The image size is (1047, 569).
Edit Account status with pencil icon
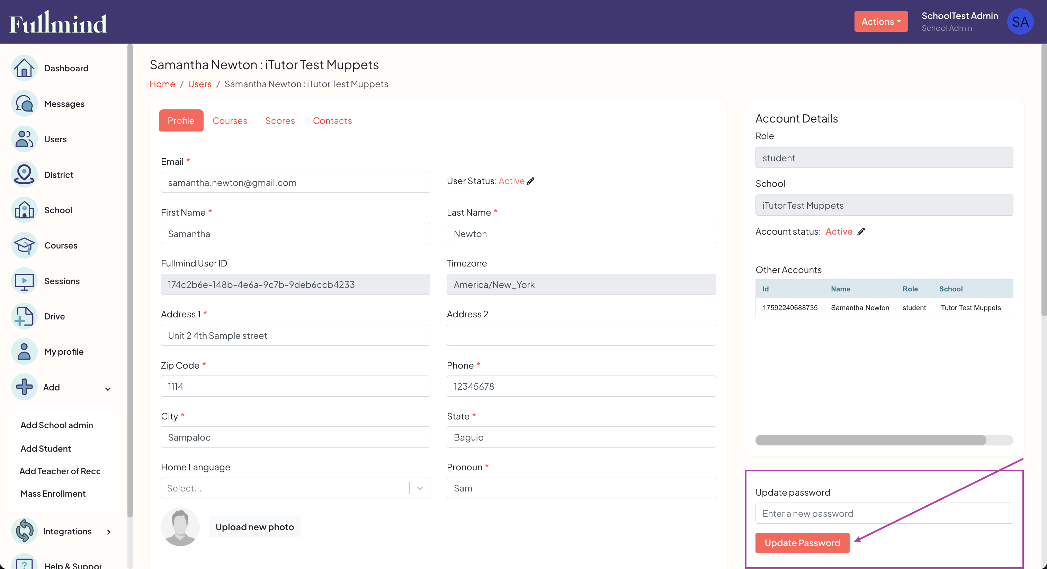tap(861, 232)
